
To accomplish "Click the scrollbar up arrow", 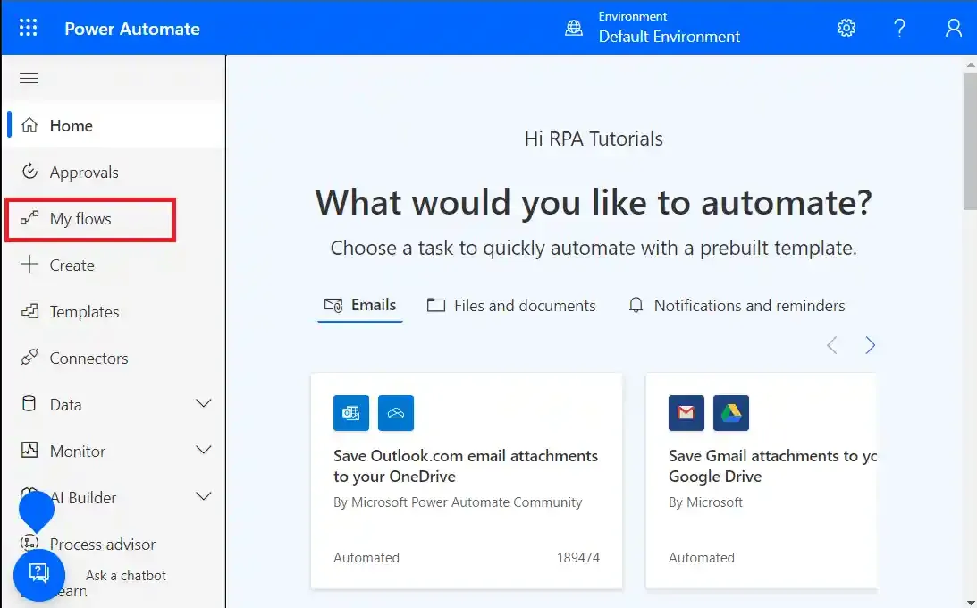I will (970, 64).
